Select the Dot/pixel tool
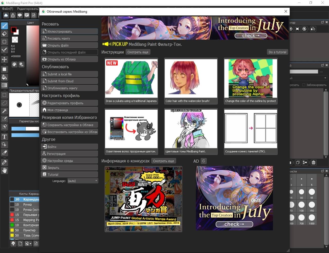 [x=4, y=50]
